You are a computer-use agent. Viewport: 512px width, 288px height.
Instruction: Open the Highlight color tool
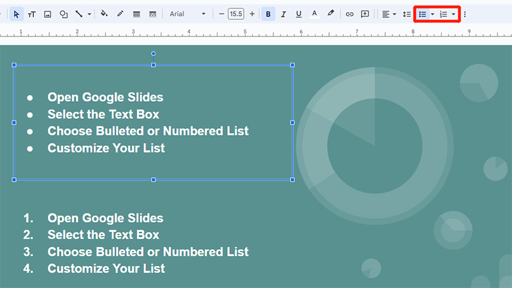point(330,13)
